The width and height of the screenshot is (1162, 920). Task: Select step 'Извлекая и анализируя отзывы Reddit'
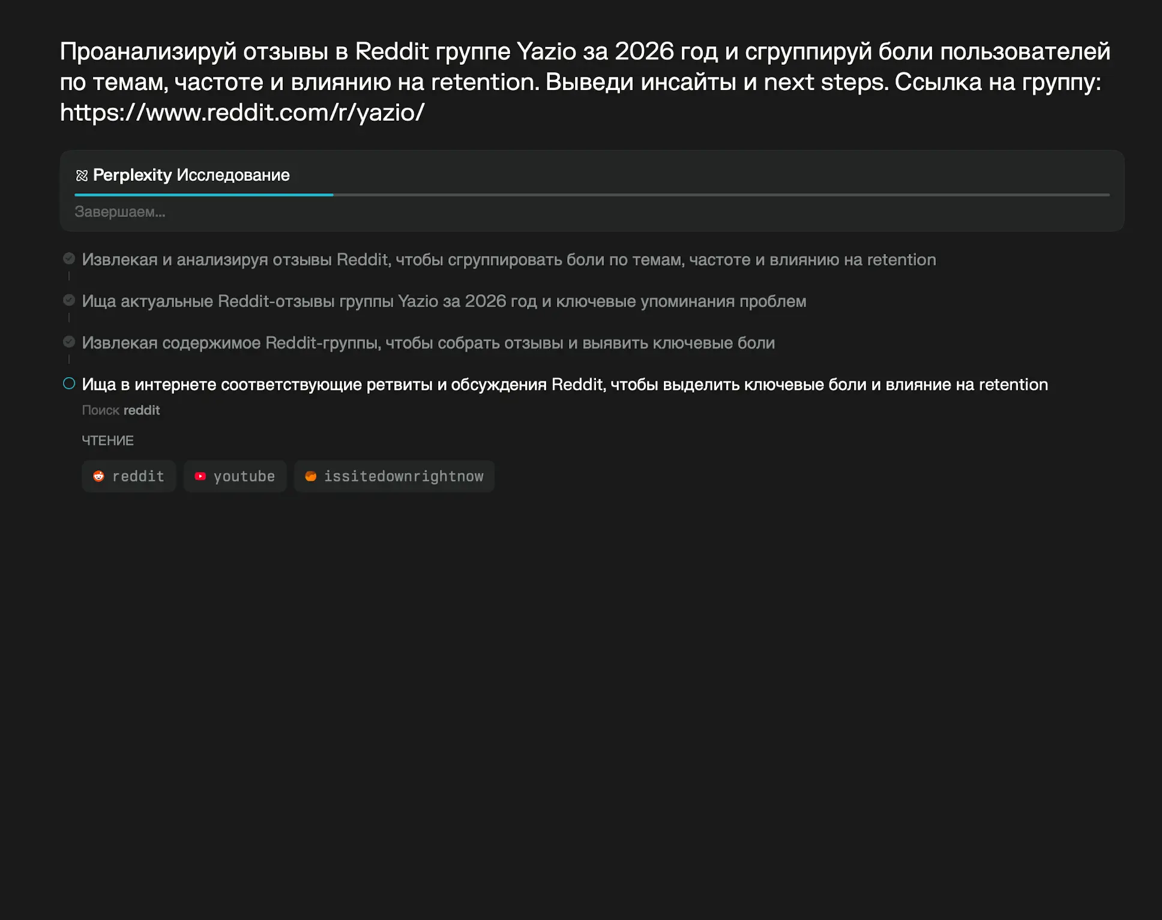pyautogui.click(x=509, y=259)
